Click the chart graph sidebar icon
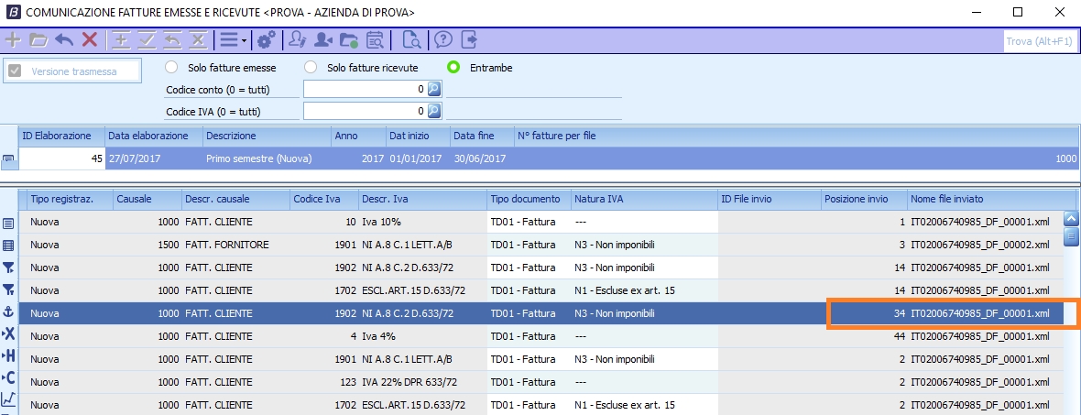 [x=8, y=399]
